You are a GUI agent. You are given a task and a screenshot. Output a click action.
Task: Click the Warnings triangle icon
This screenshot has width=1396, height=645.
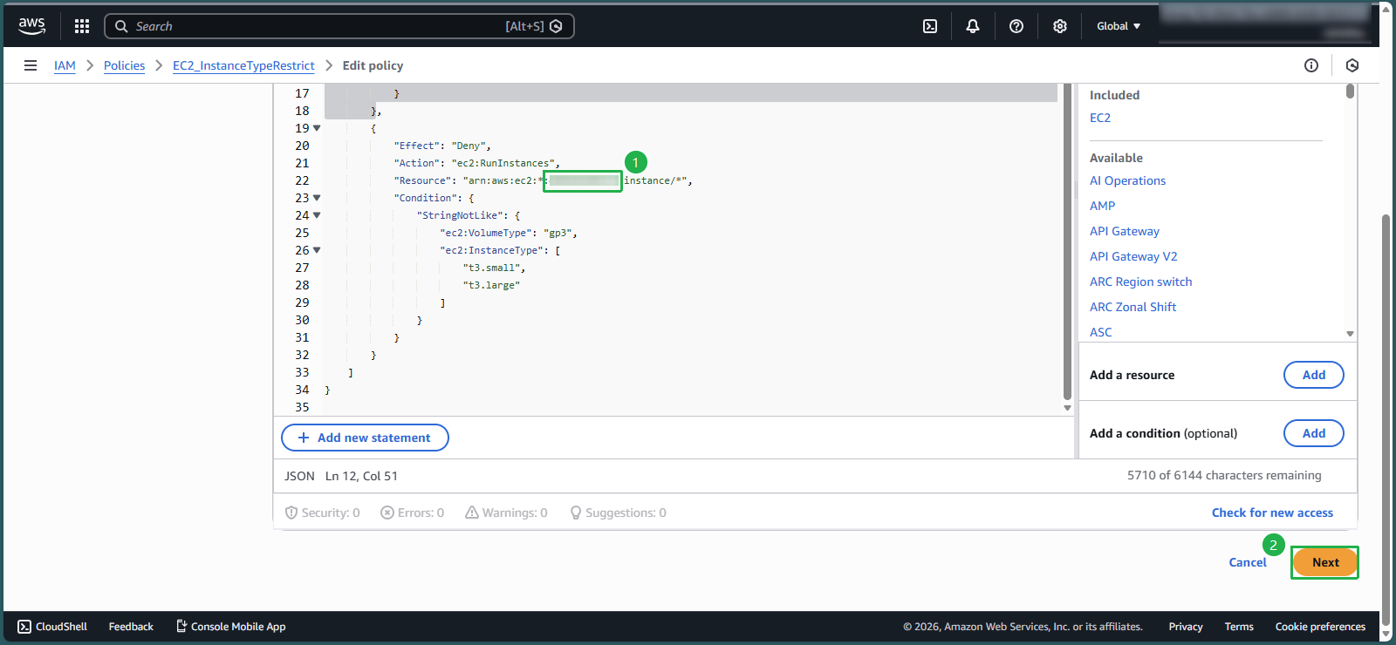tap(472, 513)
